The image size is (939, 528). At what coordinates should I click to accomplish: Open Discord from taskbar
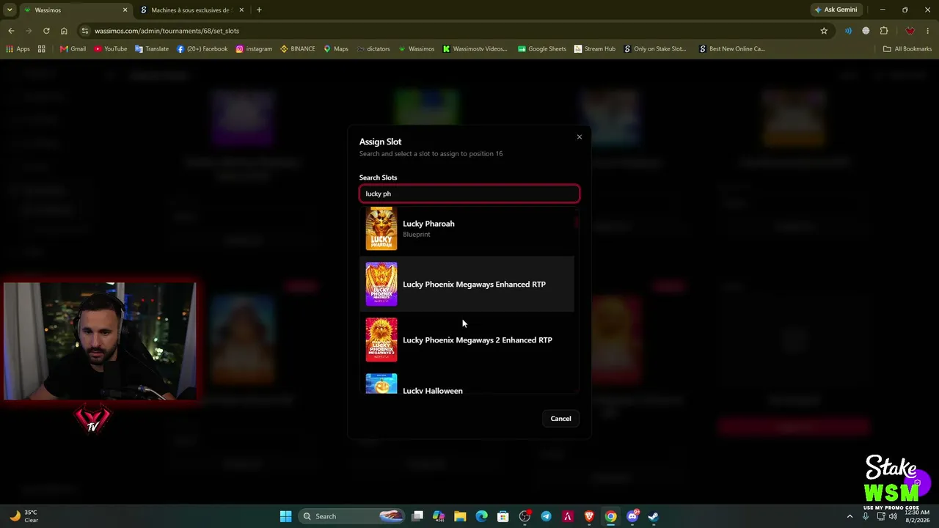pyautogui.click(x=632, y=516)
